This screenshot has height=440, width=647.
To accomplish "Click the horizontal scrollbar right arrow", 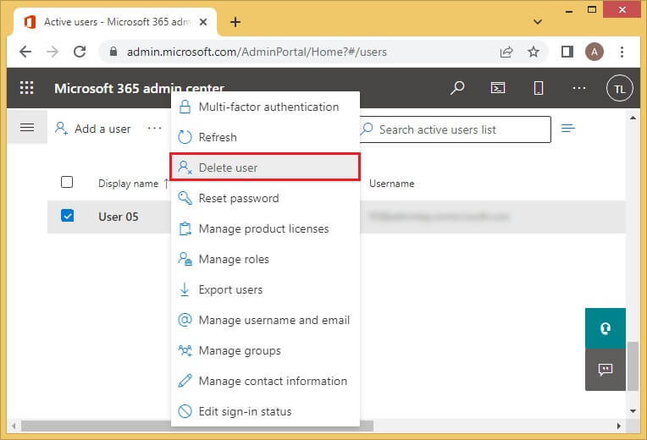I will pyautogui.click(x=618, y=426).
